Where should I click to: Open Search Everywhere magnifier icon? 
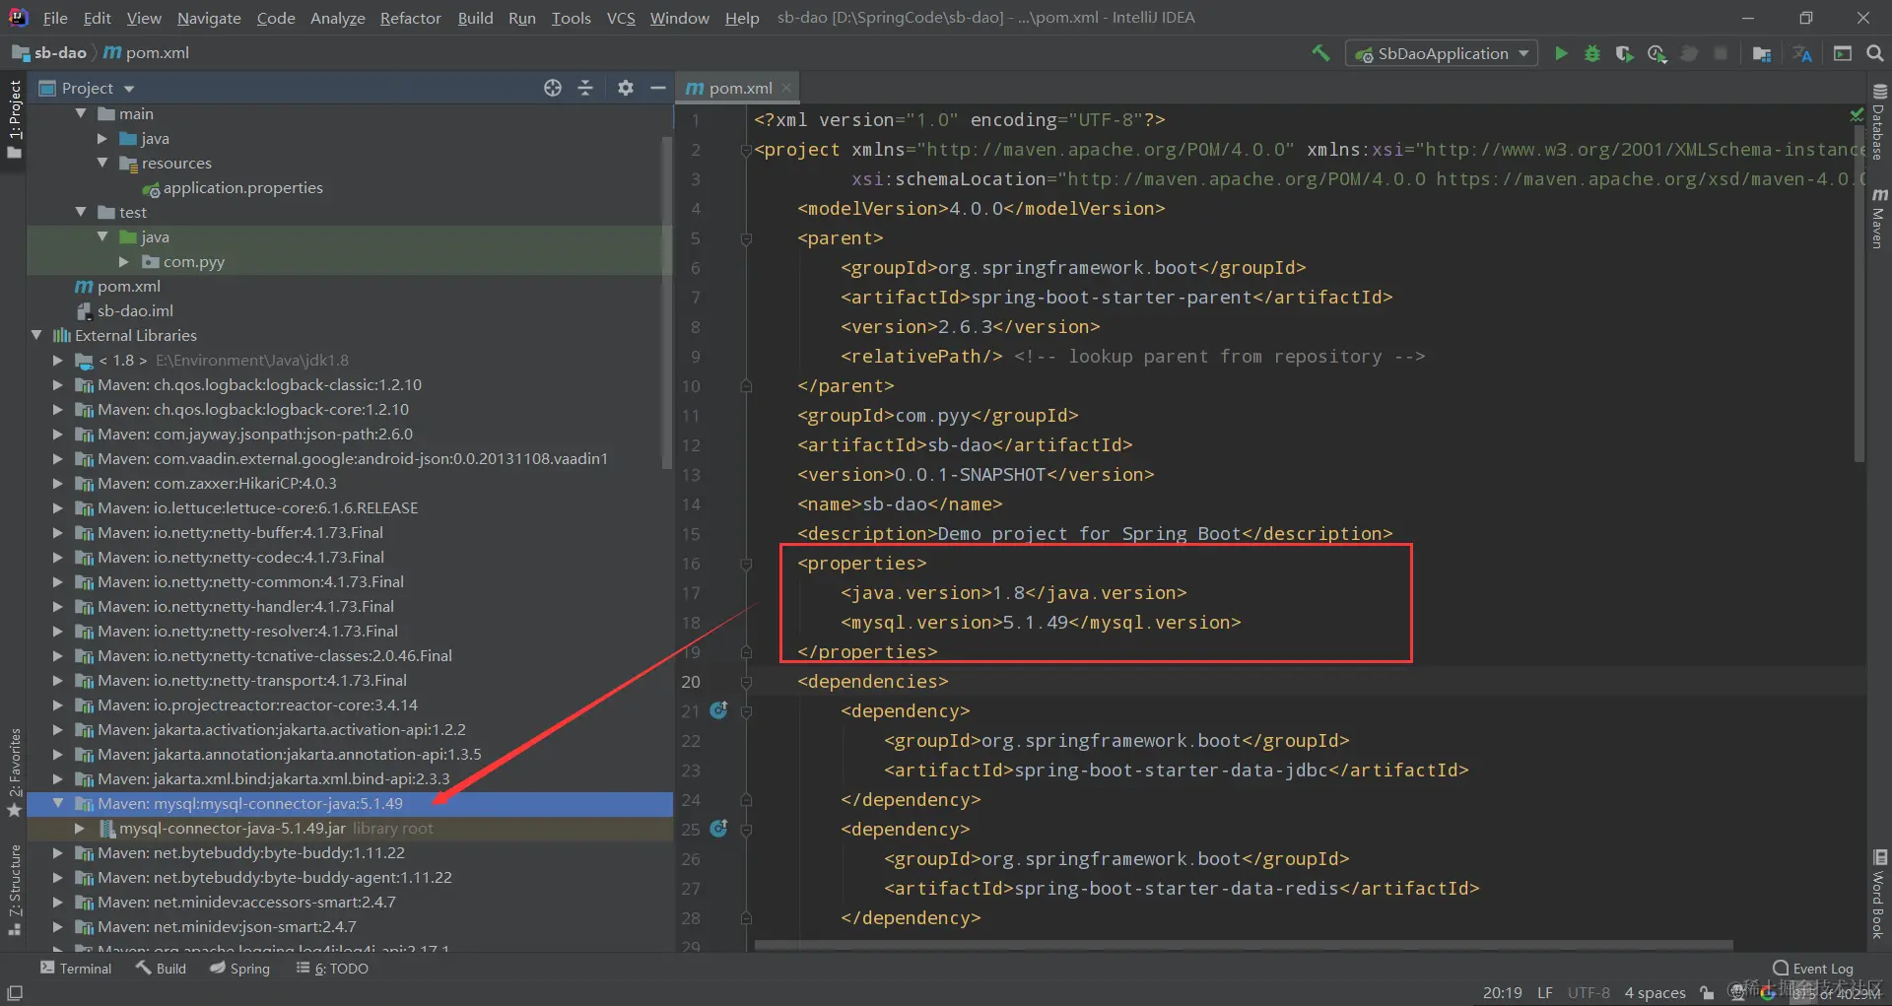(x=1874, y=53)
